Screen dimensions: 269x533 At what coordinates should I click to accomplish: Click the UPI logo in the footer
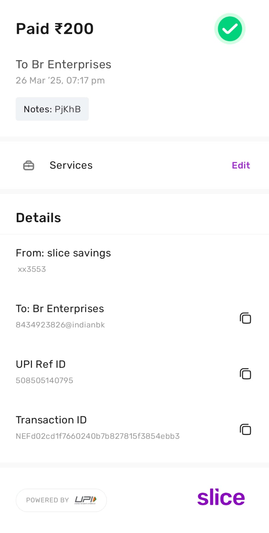point(86,500)
